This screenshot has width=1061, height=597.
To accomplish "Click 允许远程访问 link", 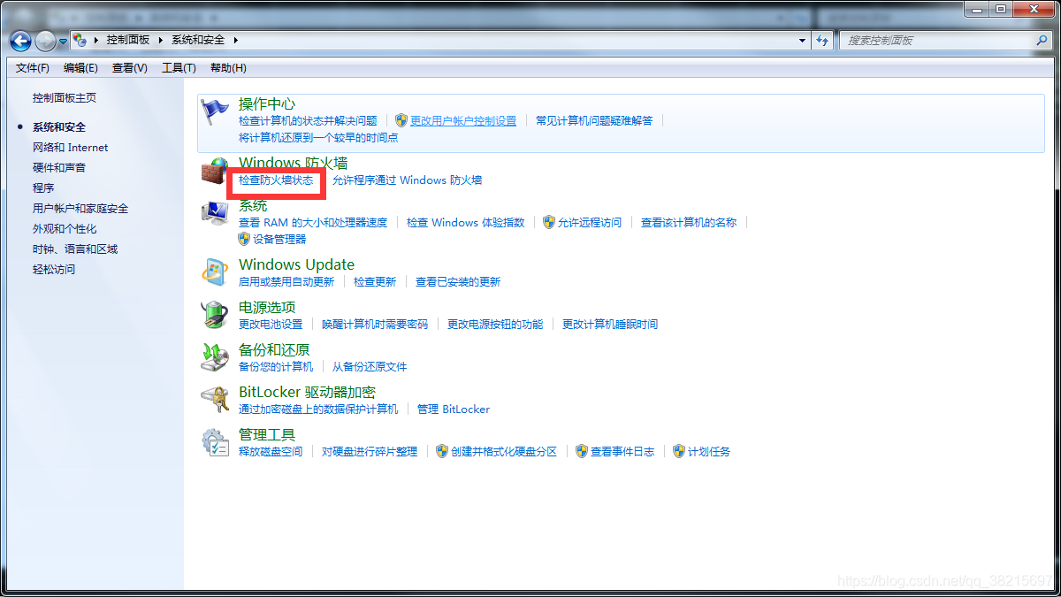I will click(x=590, y=223).
